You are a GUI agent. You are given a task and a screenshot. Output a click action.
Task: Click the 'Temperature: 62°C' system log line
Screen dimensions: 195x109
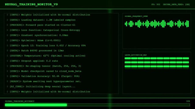(46, 56)
